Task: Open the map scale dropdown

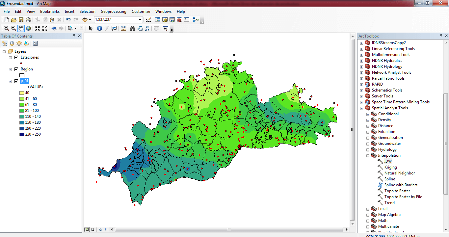Action: [140, 20]
